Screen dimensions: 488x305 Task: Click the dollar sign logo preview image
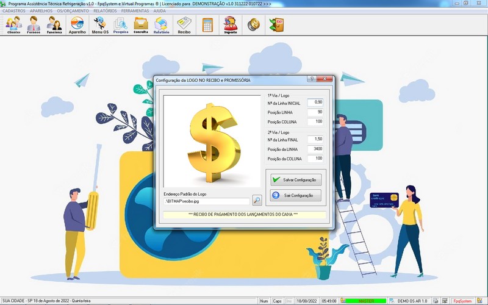coord(212,142)
